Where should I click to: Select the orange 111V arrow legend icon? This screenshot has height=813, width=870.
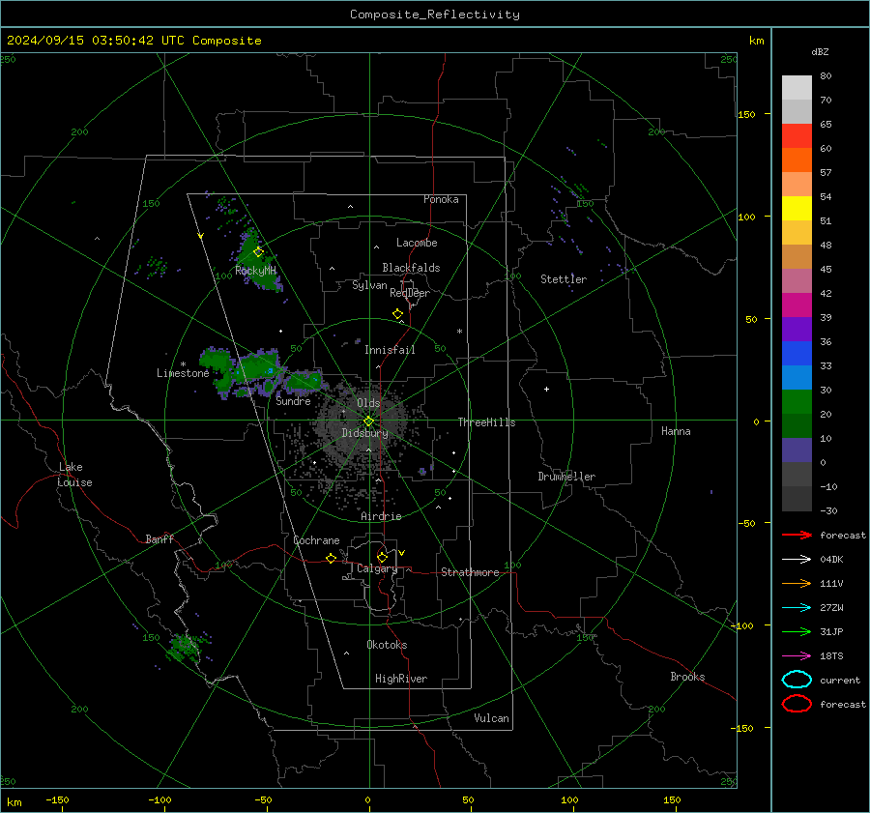pos(797,583)
